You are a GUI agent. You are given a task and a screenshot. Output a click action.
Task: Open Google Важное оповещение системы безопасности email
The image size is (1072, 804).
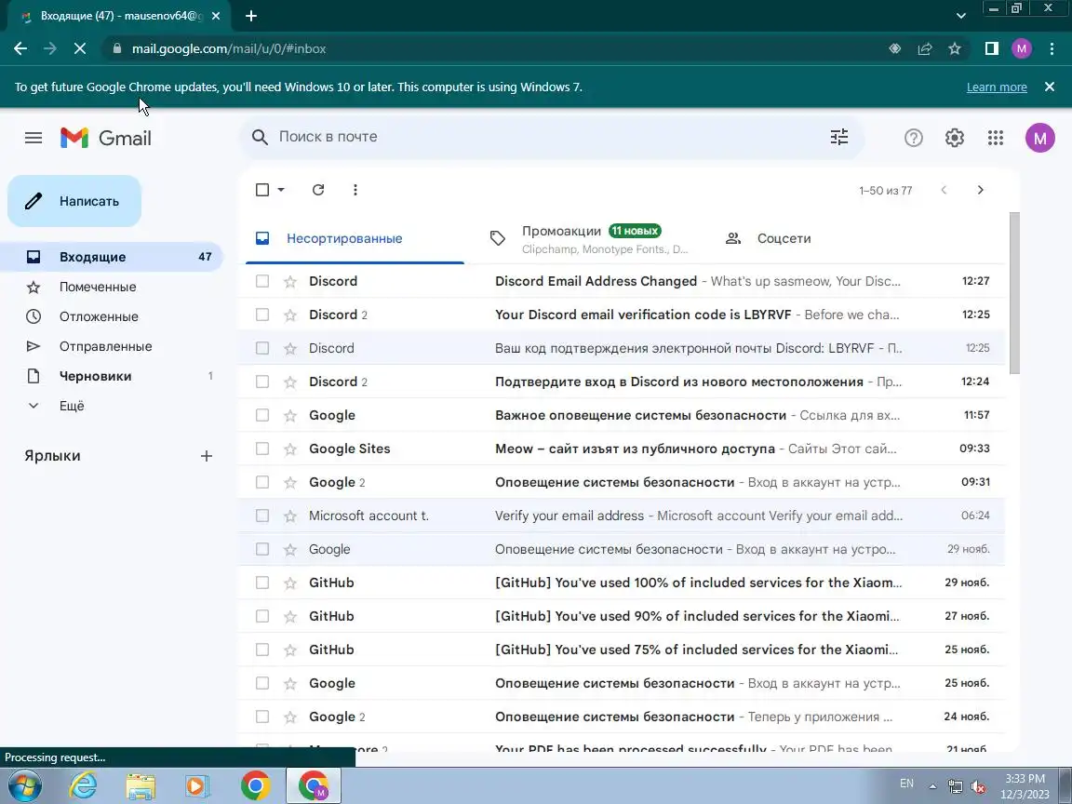click(x=622, y=415)
